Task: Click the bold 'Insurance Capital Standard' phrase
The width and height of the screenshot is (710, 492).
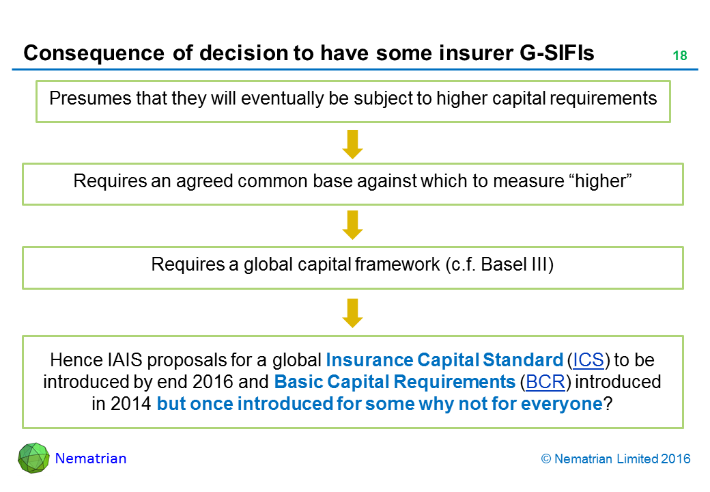Action: [x=444, y=360]
